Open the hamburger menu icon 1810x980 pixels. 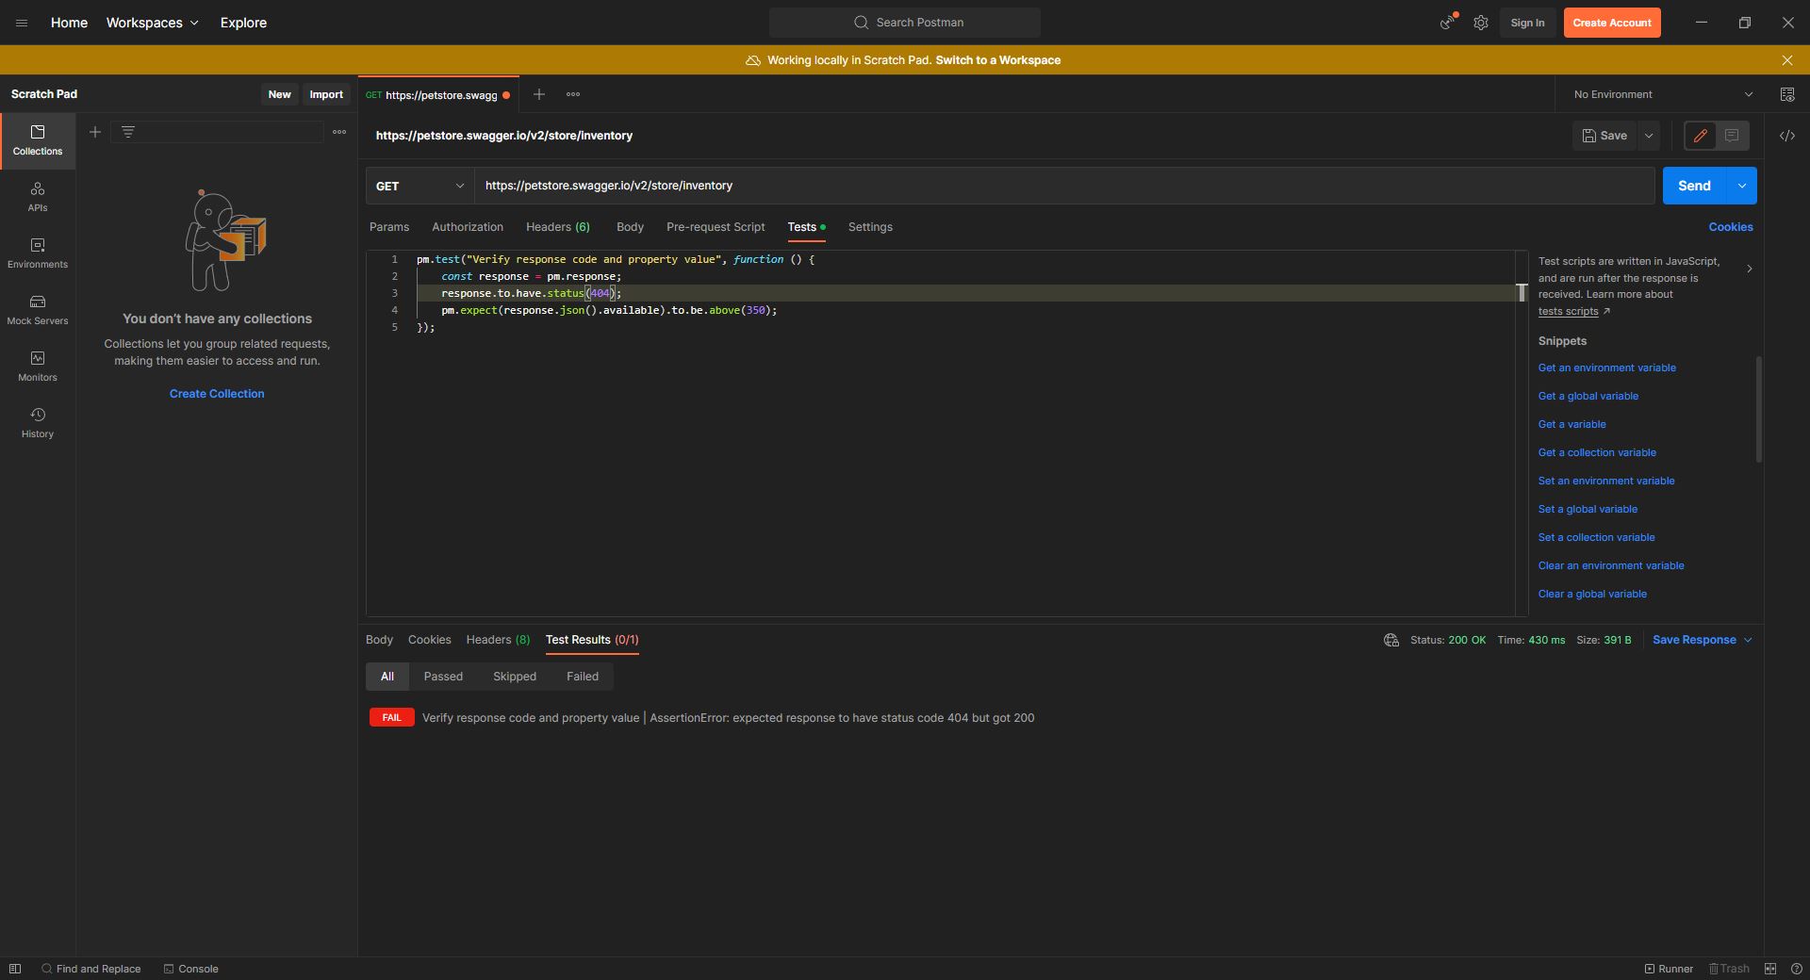pos(22,23)
